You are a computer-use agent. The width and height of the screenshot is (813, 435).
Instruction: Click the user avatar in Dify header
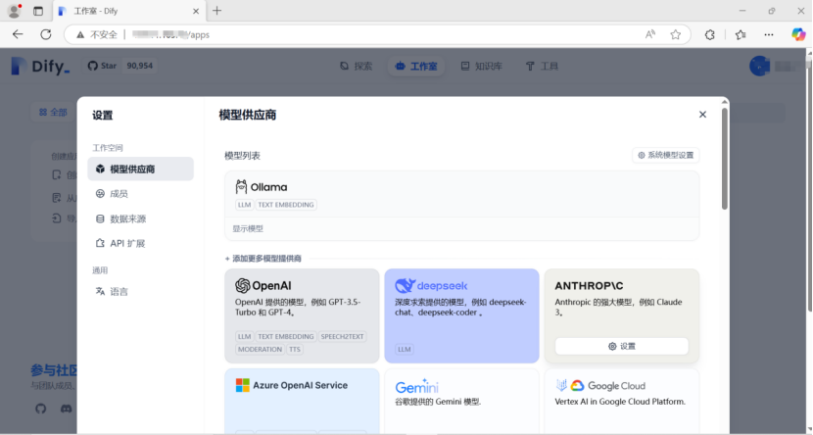click(x=759, y=67)
